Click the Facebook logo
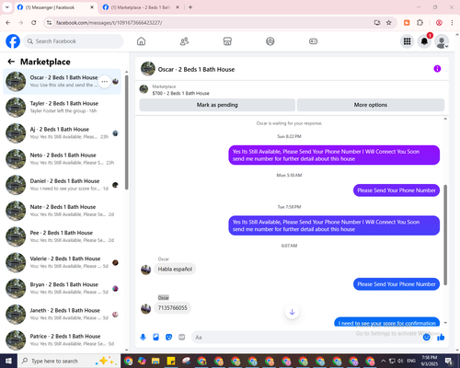This screenshot has width=460, height=368. click(13, 41)
